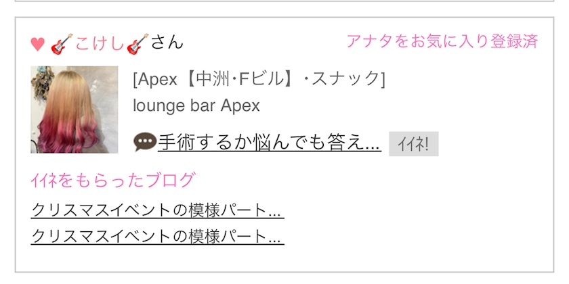The width and height of the screenshot is (569, 284).
Task: Select the 中洲･Fビル area text
Action: pyautogui.click(x=240, y=79)
